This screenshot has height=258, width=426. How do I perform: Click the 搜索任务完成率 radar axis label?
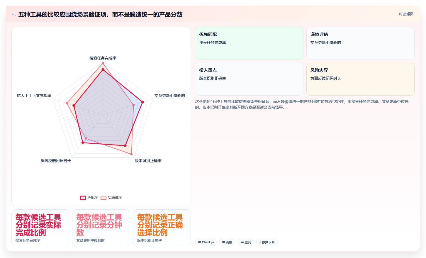103,58
